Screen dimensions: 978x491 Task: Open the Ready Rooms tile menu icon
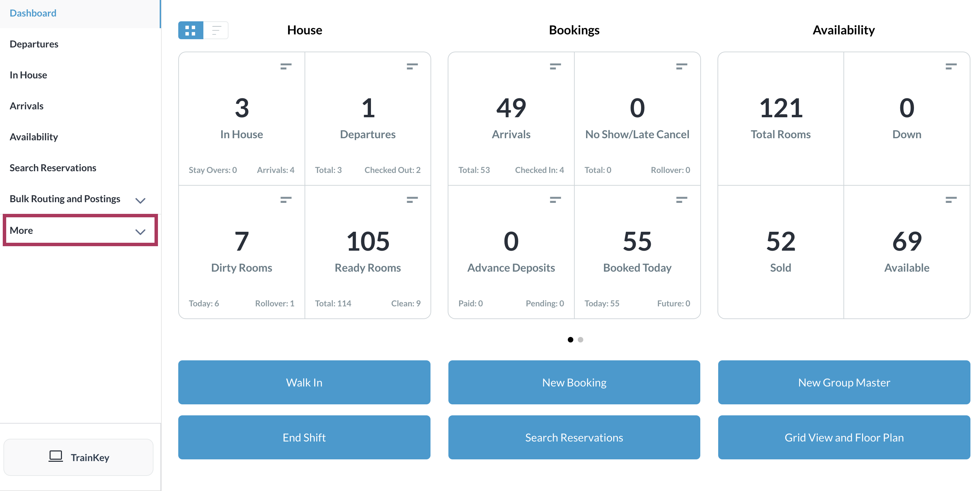click(412, 199)
